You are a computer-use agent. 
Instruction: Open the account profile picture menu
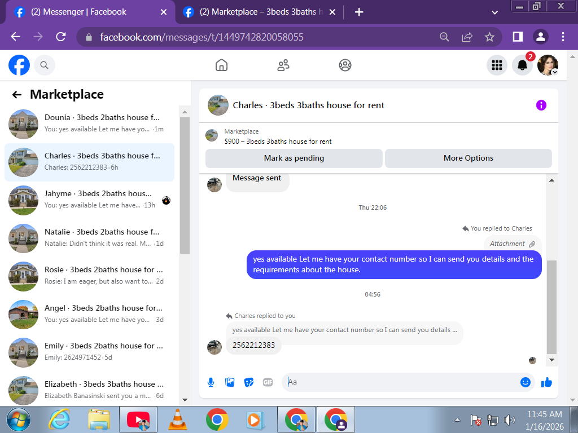pos(548,65)
